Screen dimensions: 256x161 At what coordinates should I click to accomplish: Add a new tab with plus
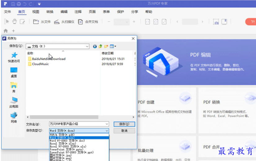point(13,31)
